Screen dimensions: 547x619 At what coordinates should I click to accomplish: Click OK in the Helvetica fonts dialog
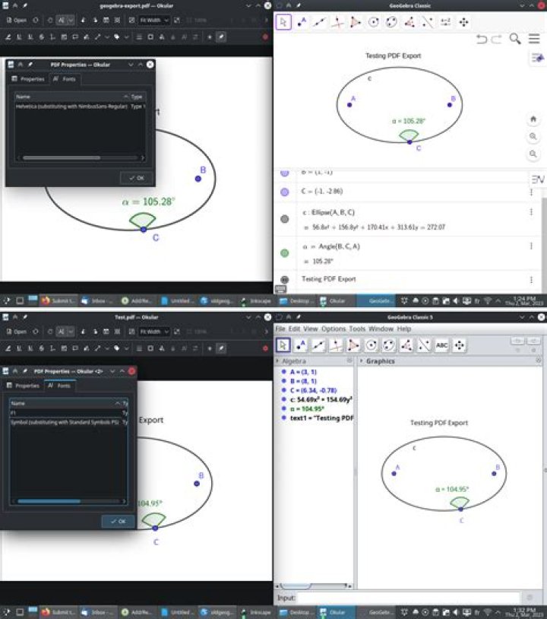click(x=137, y=178)
